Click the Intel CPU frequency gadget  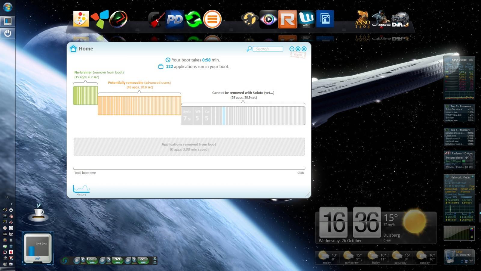pyautogui.click(x=38, y=248)
